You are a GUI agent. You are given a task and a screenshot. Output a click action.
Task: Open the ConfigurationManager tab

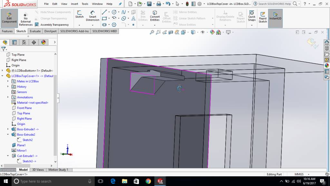tap(24, 42)
